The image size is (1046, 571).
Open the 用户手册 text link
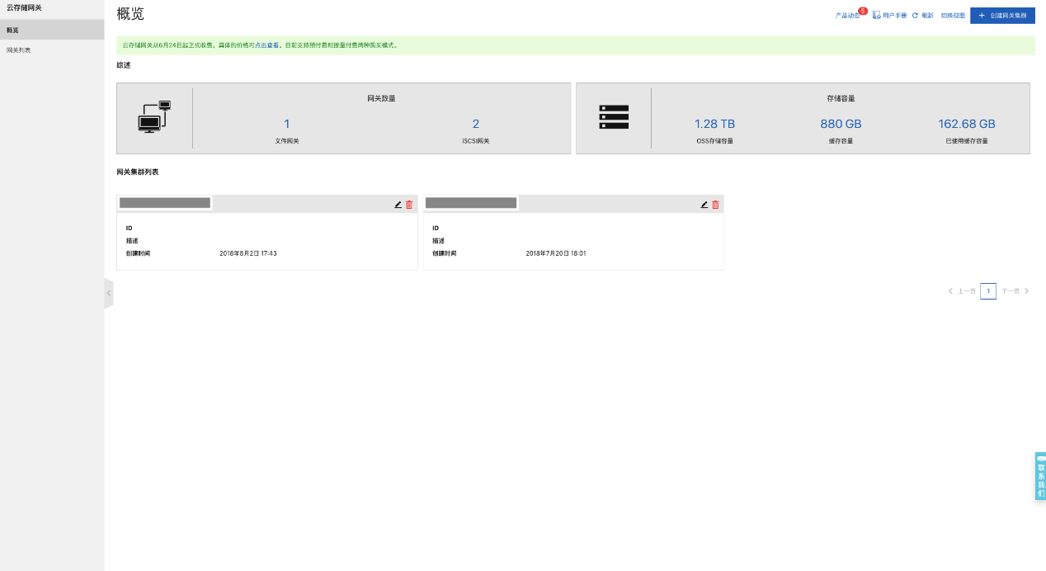click(894, 16)
